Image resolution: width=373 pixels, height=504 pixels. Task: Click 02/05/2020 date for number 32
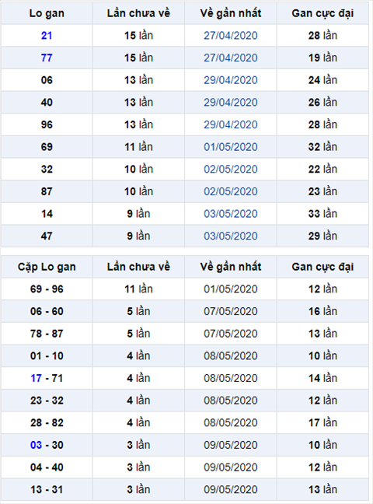pyautogui.click(x=230, y=169)
